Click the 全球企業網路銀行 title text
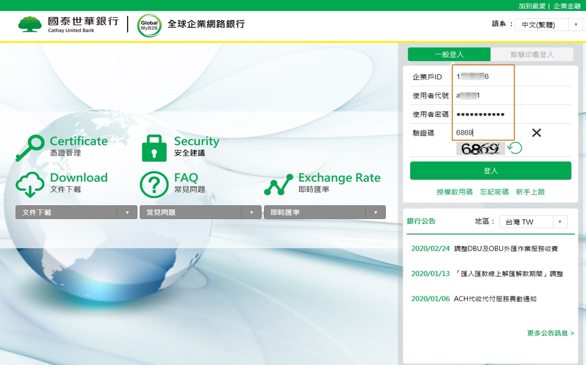Image resolution: width=586 pixels, height=365 pixels. [x=206, y=24]
